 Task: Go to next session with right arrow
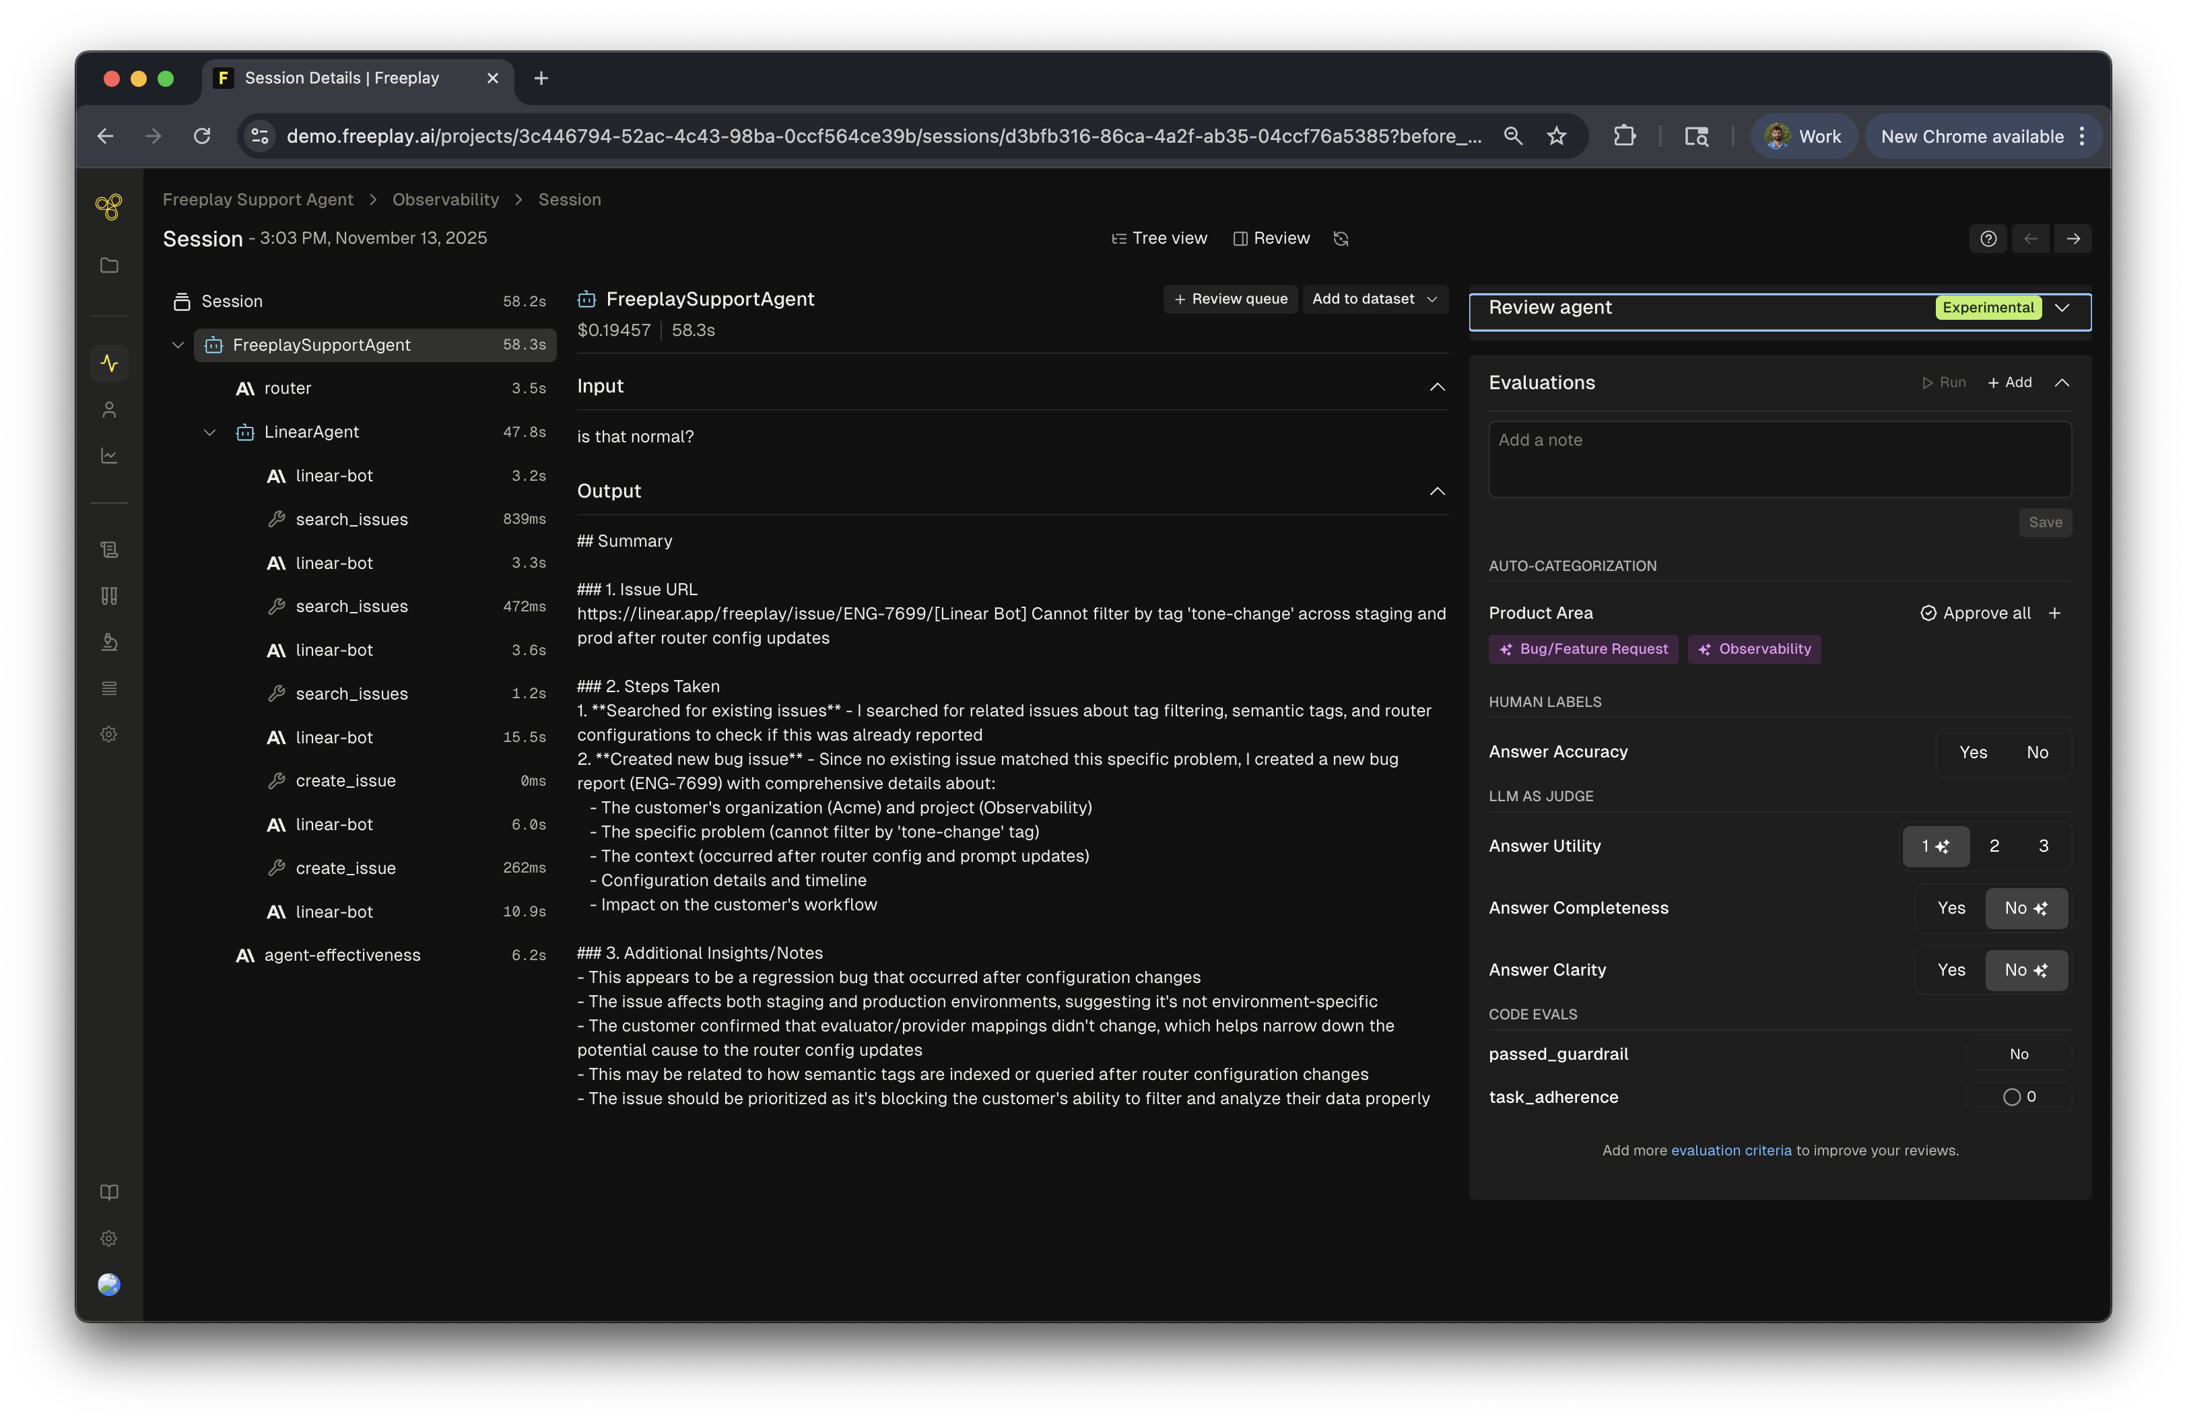click(x=2073, y=239)
